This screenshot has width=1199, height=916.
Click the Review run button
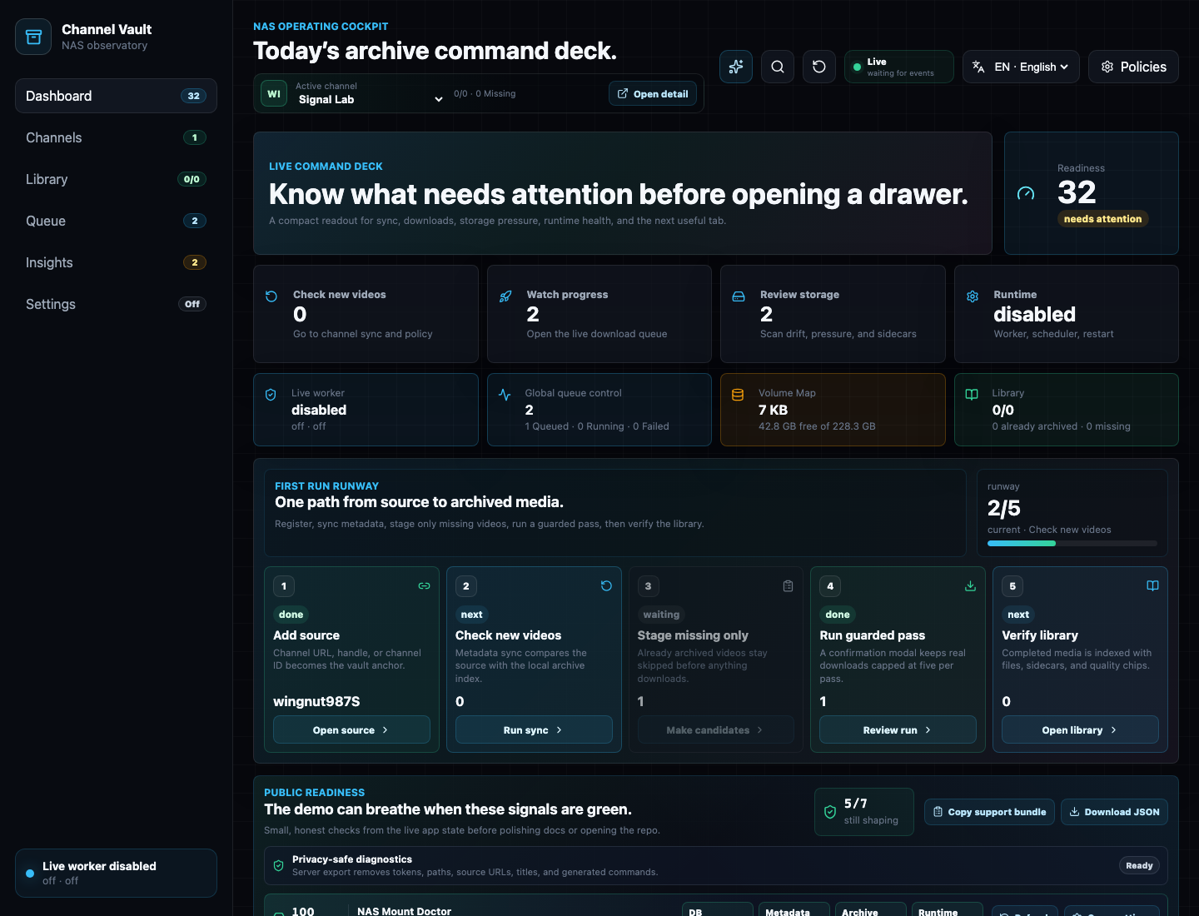898,729
